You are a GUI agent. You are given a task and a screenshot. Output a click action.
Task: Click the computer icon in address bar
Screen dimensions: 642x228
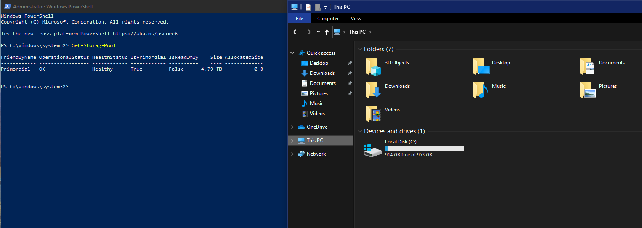[337, 32]
